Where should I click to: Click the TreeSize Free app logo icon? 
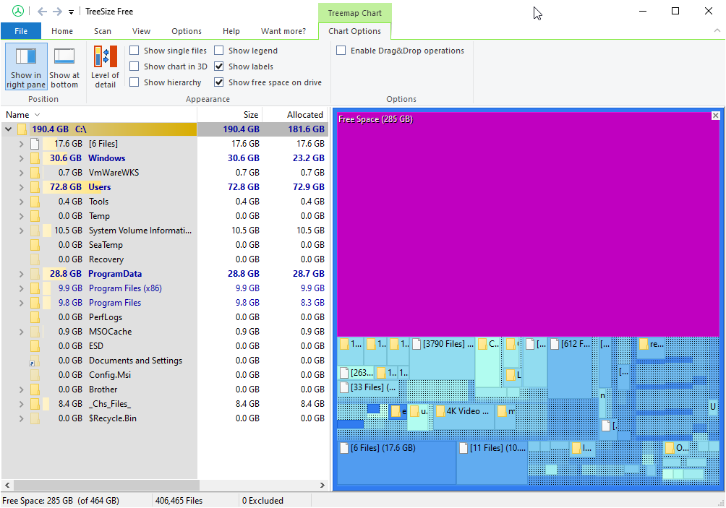click(x=17, y=11)
